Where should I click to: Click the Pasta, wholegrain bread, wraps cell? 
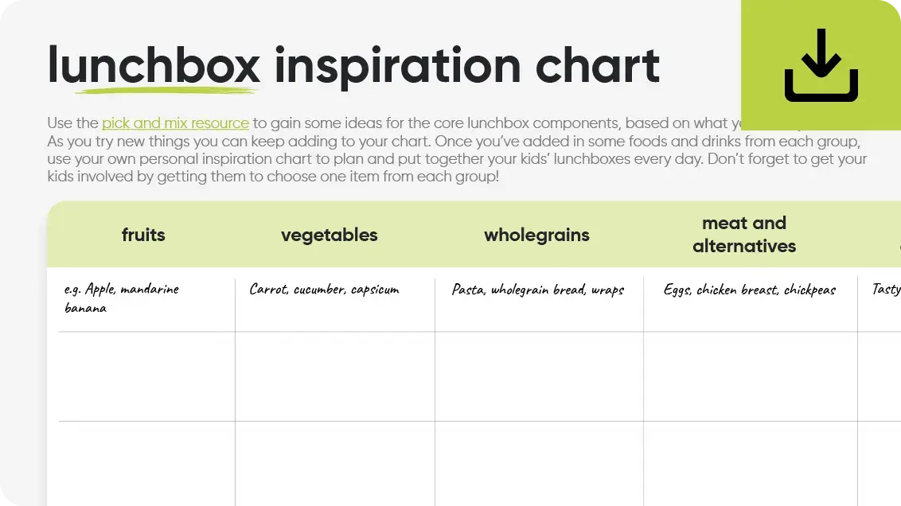point(538,290)
